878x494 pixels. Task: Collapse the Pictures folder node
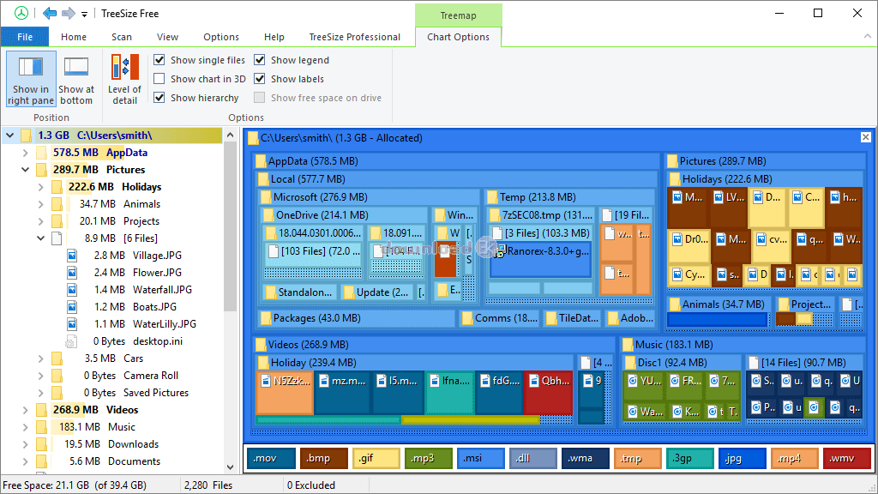(25, 170)
